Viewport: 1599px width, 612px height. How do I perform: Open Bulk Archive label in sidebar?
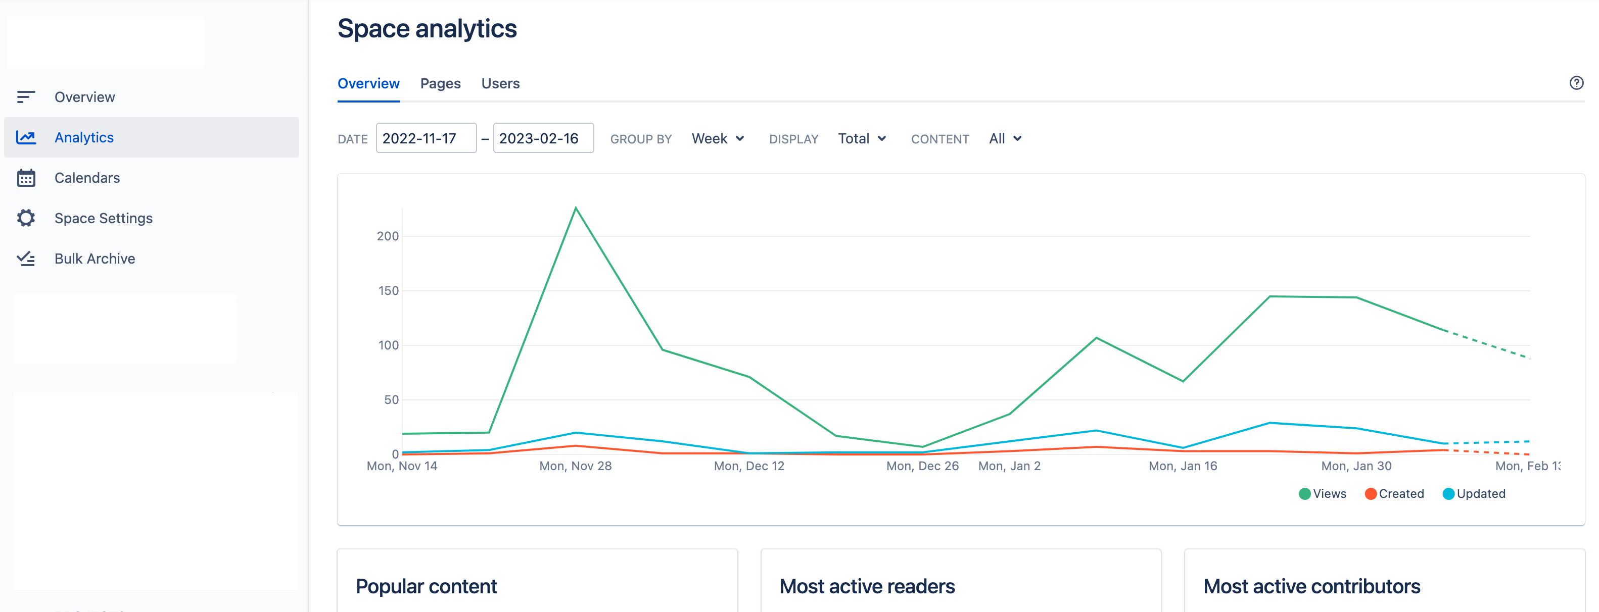95,259
